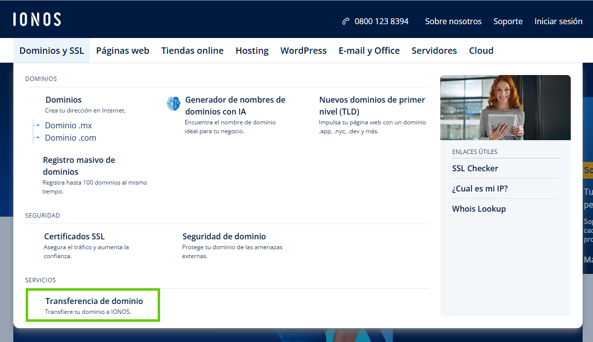Open the Hosting menu
The width and height of the screenshot is (593, 342).
point(252,50)
